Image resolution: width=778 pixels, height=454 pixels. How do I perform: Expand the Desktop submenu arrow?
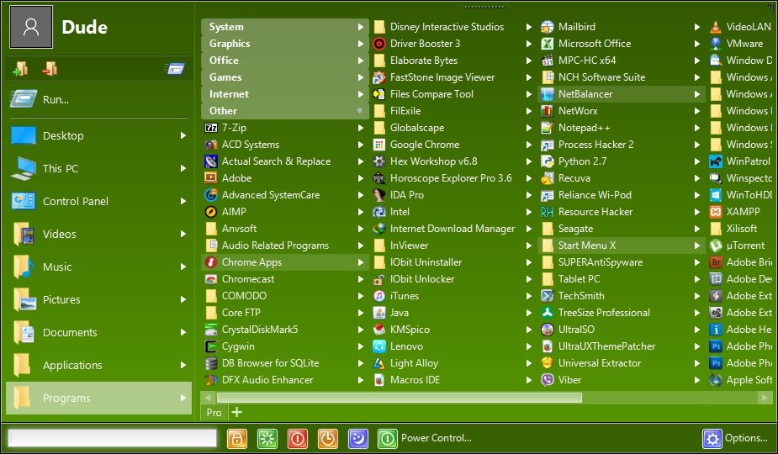(183, 135)
